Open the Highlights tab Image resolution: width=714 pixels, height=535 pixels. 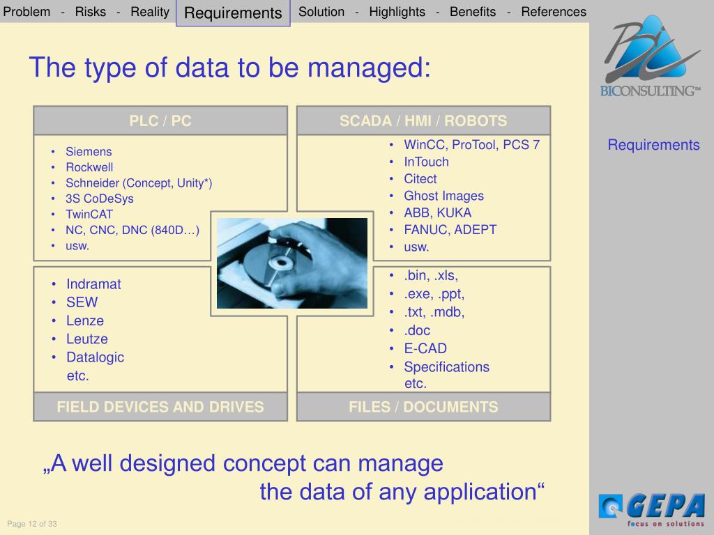(397, 12)
